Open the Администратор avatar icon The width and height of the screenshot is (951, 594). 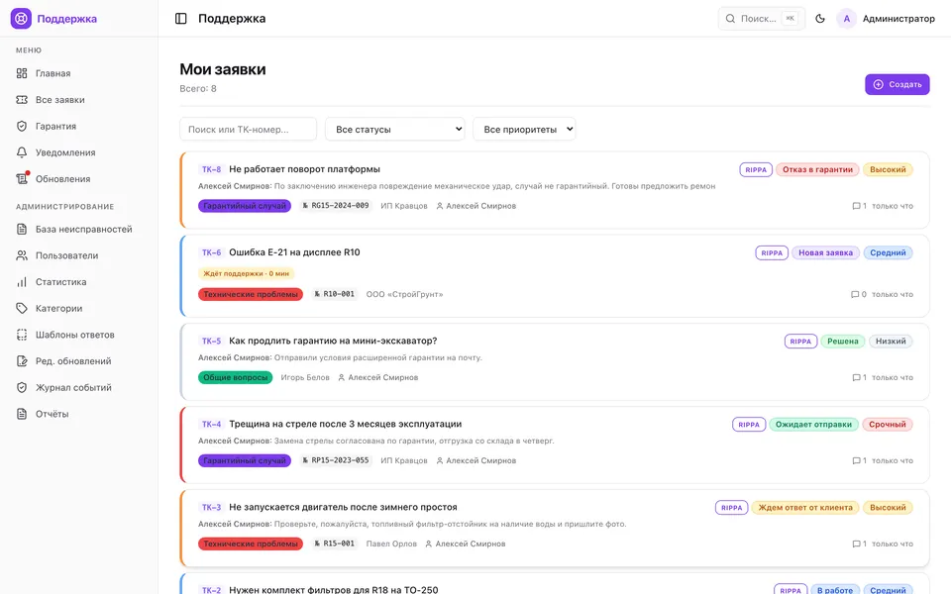846,18
